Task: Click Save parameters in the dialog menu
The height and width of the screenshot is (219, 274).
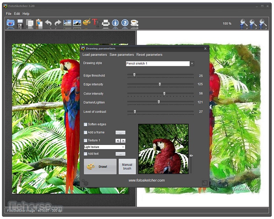Action: [x=122, y=55]
